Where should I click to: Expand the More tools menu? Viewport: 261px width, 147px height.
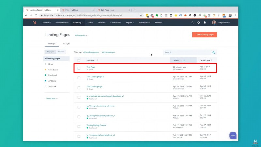[x=52, y=98]
